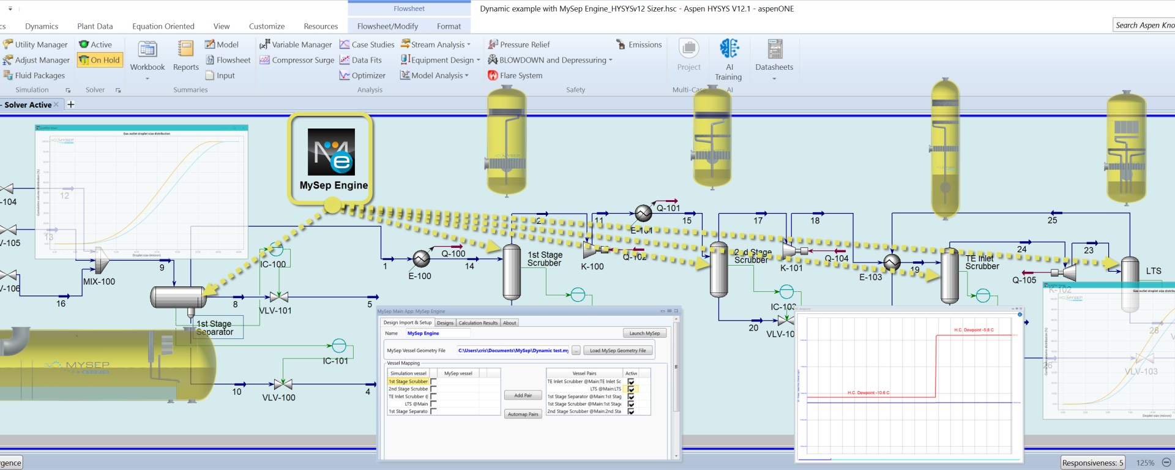Uncheck Active for TE Inlet Scrubber pair
Image resolution: width=1175 pixels, height=470 pixels.
point(631,381)
